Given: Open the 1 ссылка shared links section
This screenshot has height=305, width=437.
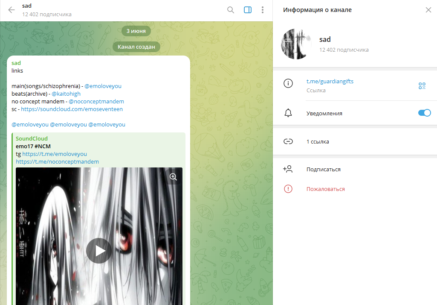Looking at the screenshot, I should click(x=355, y=142).
